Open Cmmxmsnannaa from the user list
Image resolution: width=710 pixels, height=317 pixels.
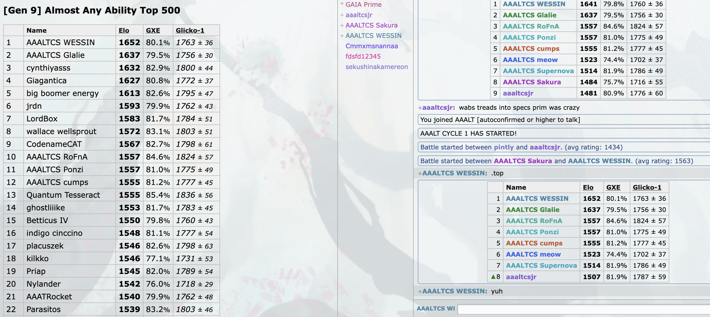pos(372,46)
